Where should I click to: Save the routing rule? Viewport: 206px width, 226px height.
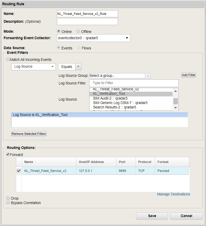tap(152, 216)
